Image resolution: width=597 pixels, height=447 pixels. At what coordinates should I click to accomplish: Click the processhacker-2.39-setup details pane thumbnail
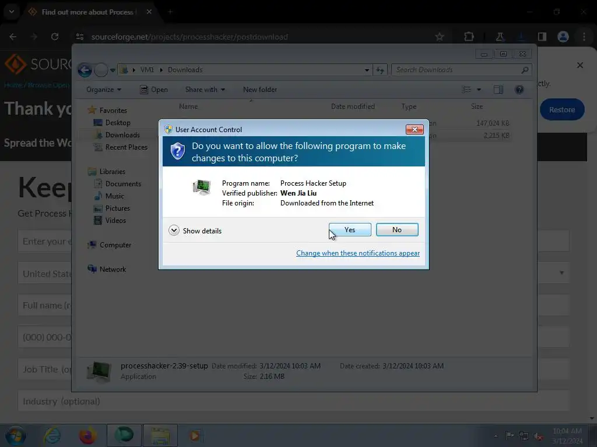99,371
